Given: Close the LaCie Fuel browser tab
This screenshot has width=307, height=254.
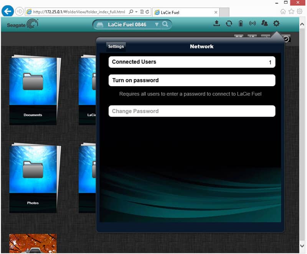Looking at the screenshot, I should point(216,12).
